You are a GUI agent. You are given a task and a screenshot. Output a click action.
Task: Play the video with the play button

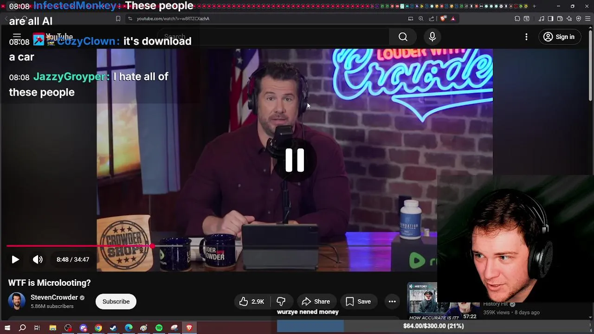pyautogui.click(x=15, y=259)
